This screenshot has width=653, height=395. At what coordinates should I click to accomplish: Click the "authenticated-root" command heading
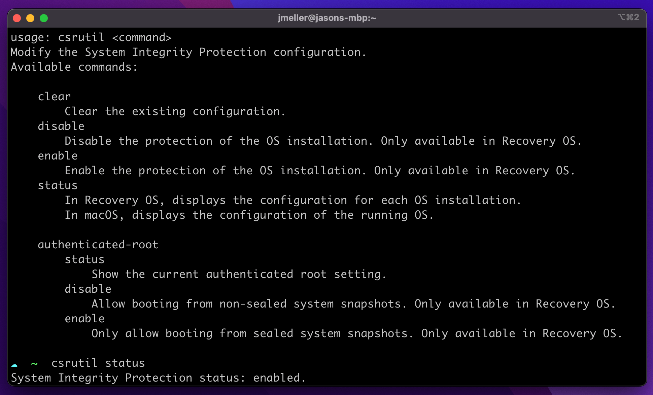click(98, 245)
